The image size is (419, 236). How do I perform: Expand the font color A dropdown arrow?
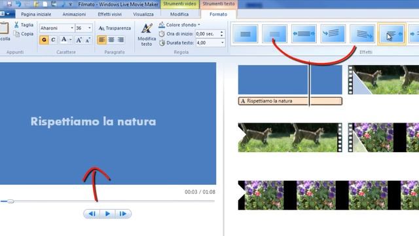(x=70, y=40)
